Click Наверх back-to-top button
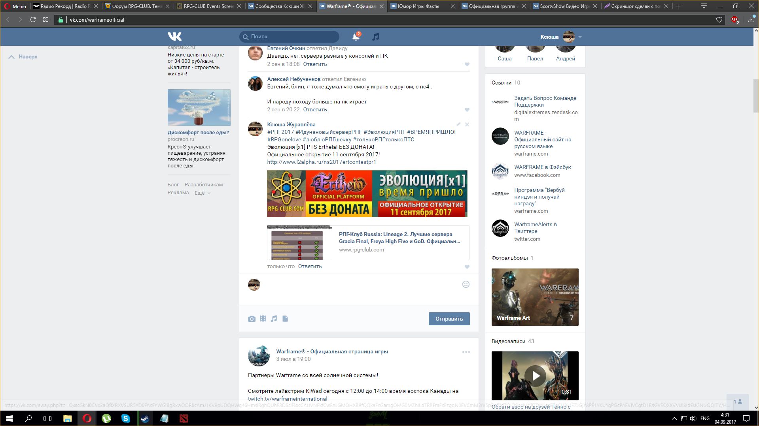The width and height of the screenshot is (759, 426). click(23, 57)
